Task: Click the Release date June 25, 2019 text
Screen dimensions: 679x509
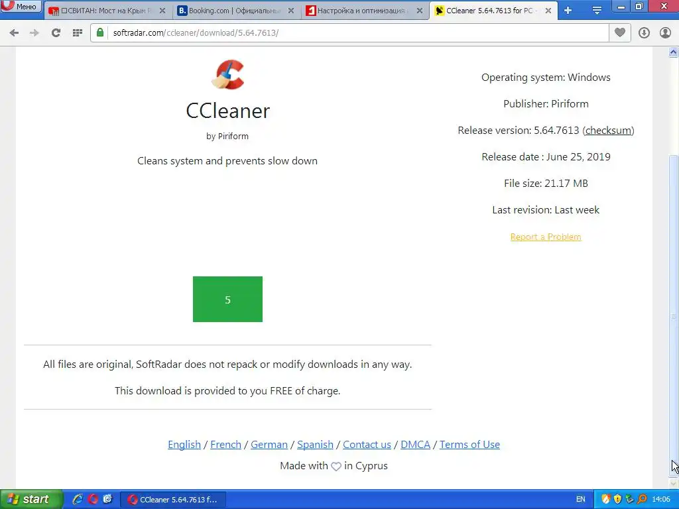Action: (546, 156)
